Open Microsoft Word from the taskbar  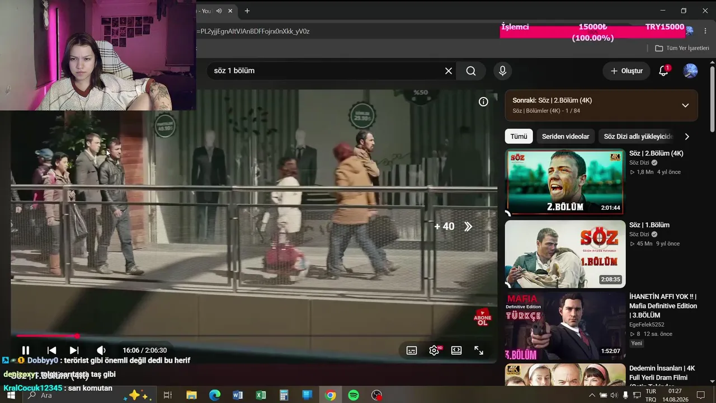pyautogui.click(x=238, y=395)
